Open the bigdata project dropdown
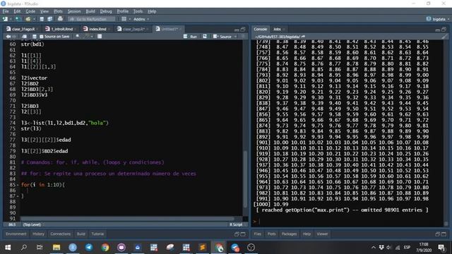452x254 pixels. click(x=438, y=19)
